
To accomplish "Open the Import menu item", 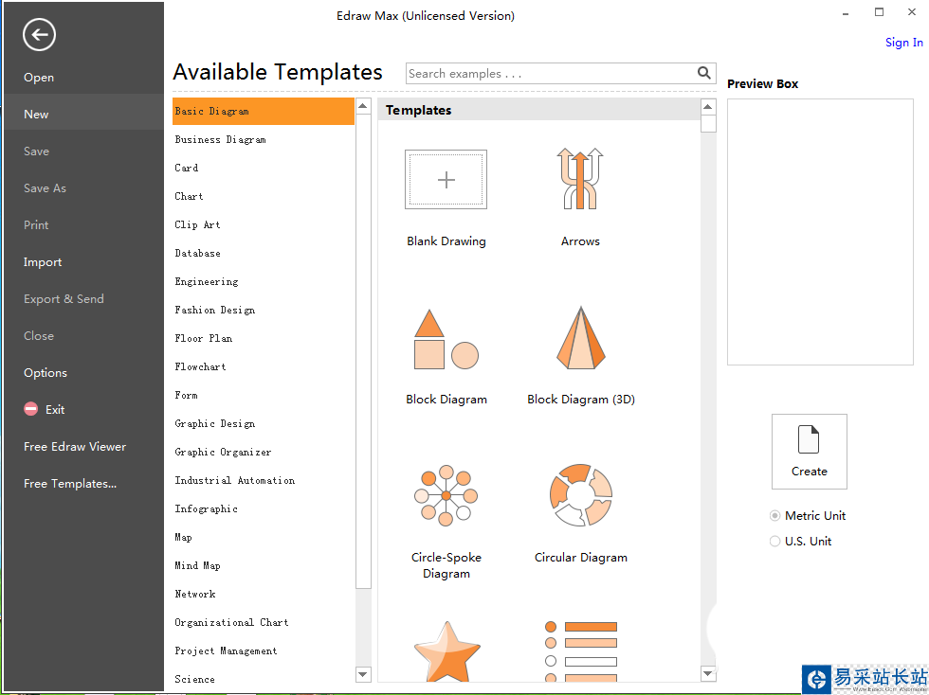I will pos(42,262).
